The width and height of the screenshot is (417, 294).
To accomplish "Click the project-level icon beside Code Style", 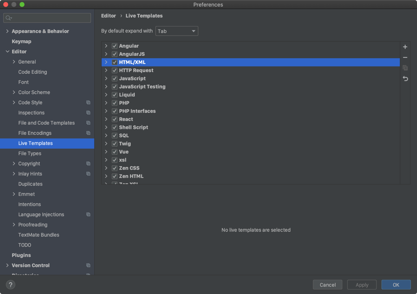I will [x=88, y=102].
